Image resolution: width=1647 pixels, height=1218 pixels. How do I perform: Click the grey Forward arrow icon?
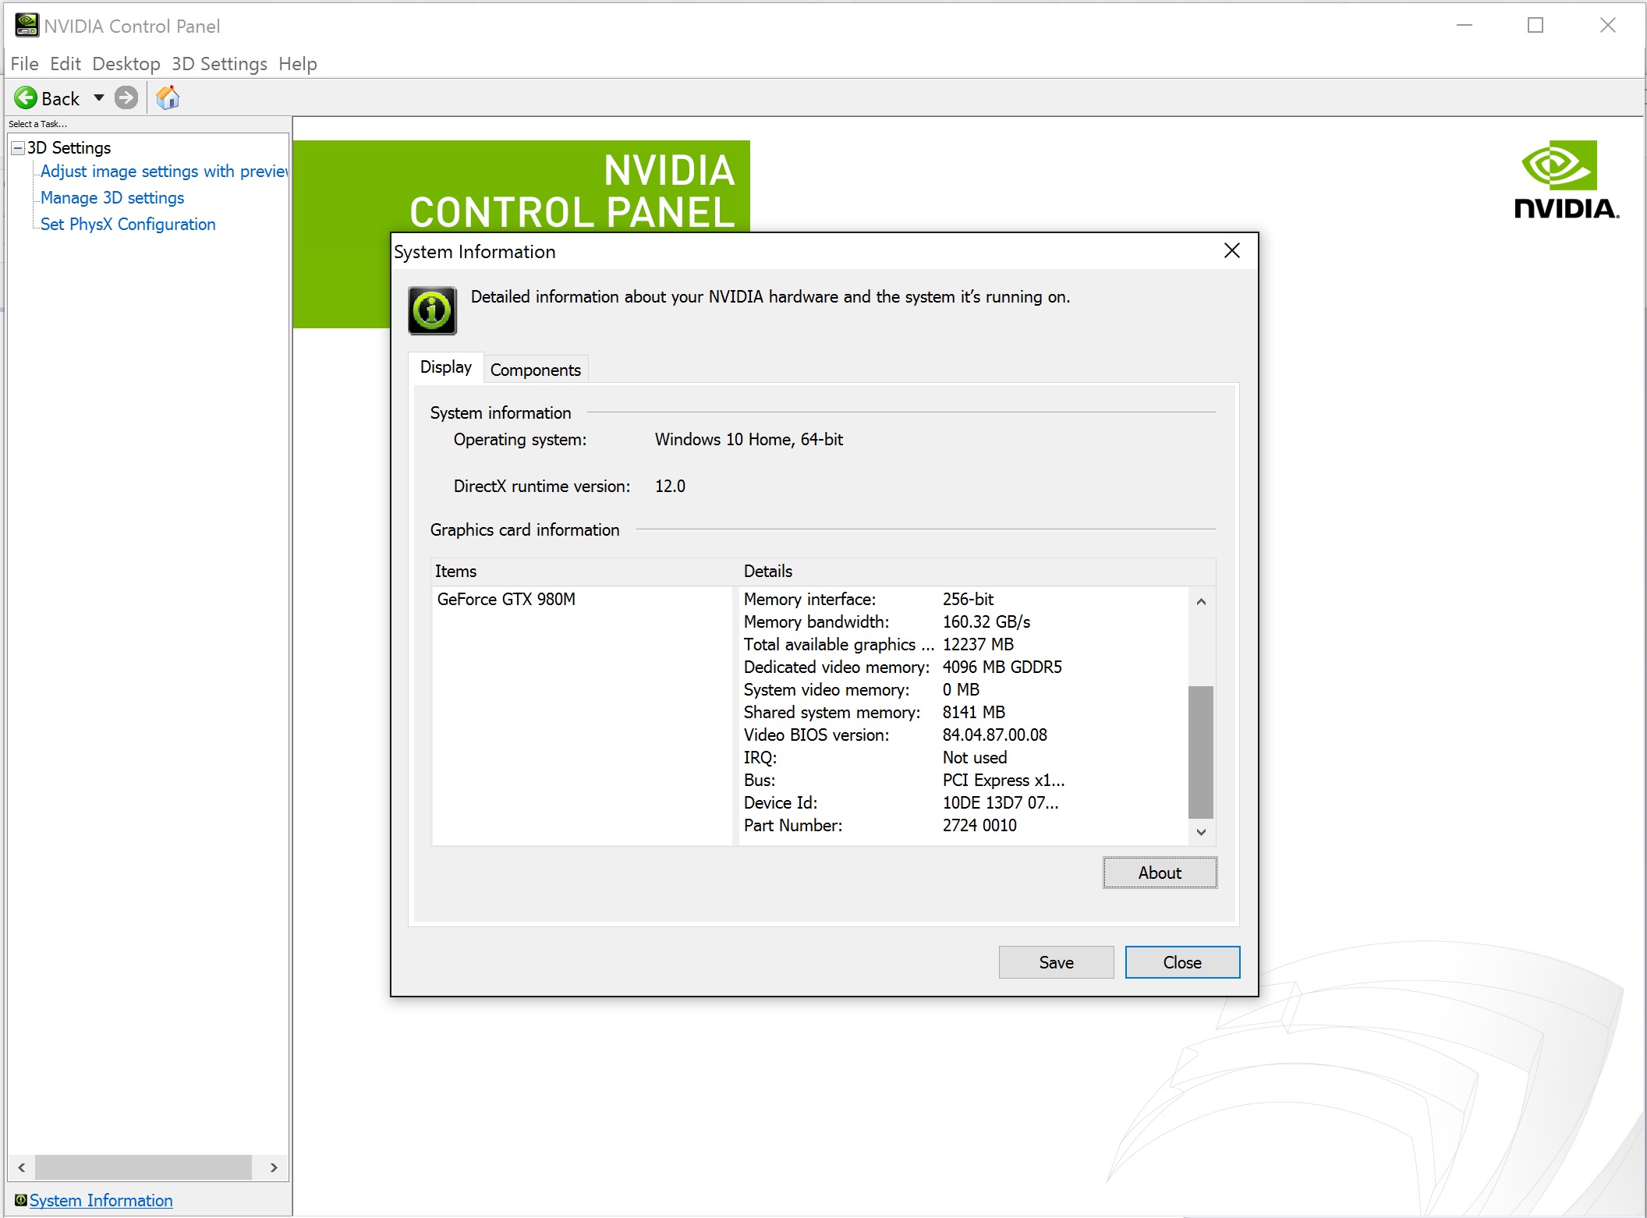tap(126, 97)
